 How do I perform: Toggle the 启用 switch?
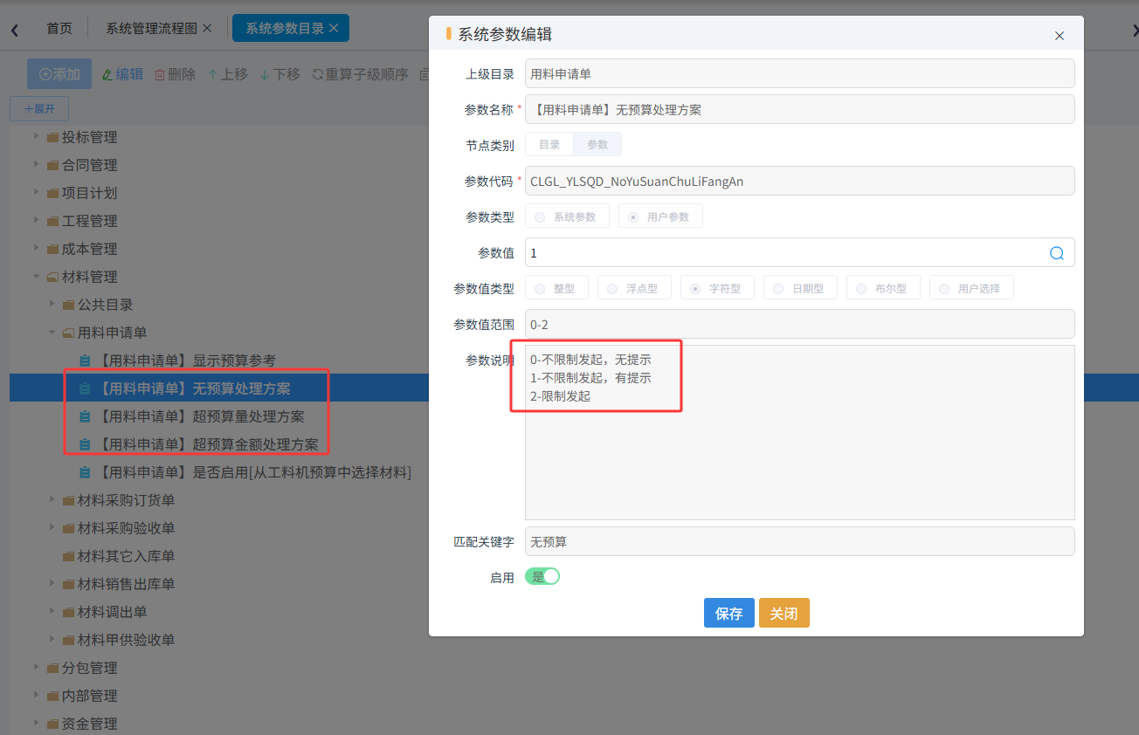542,577
